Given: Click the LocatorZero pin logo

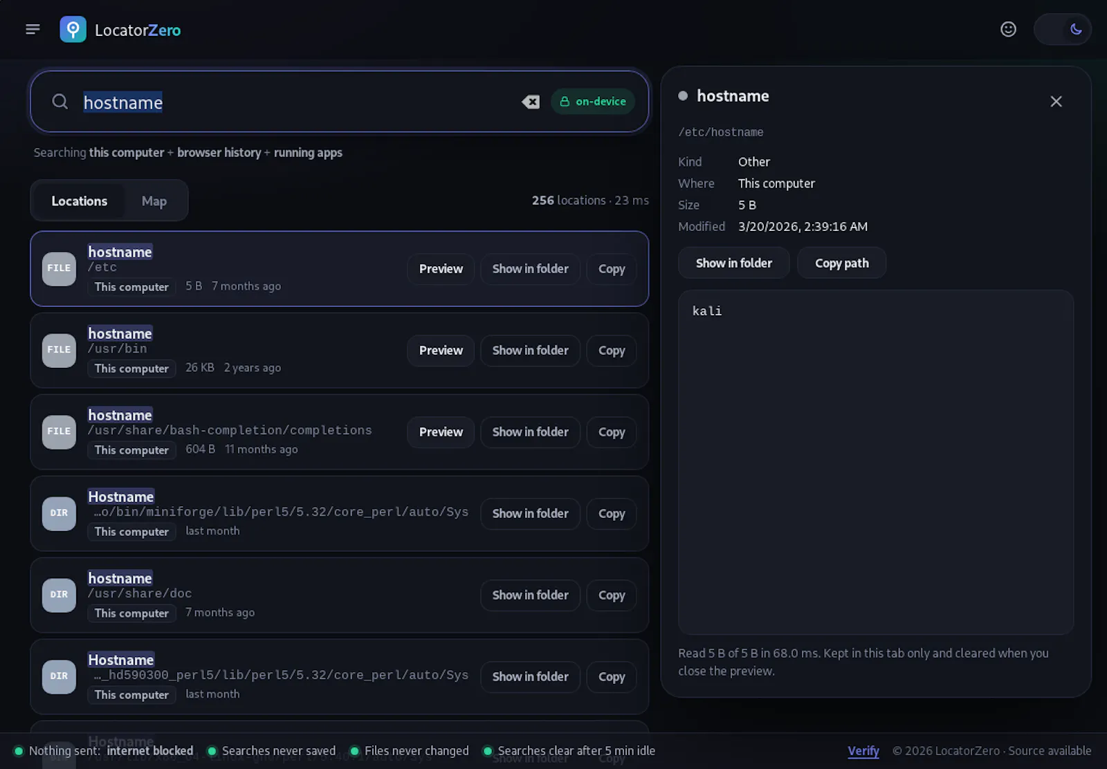Looking at the screenshot, I should tap(73, 29).
